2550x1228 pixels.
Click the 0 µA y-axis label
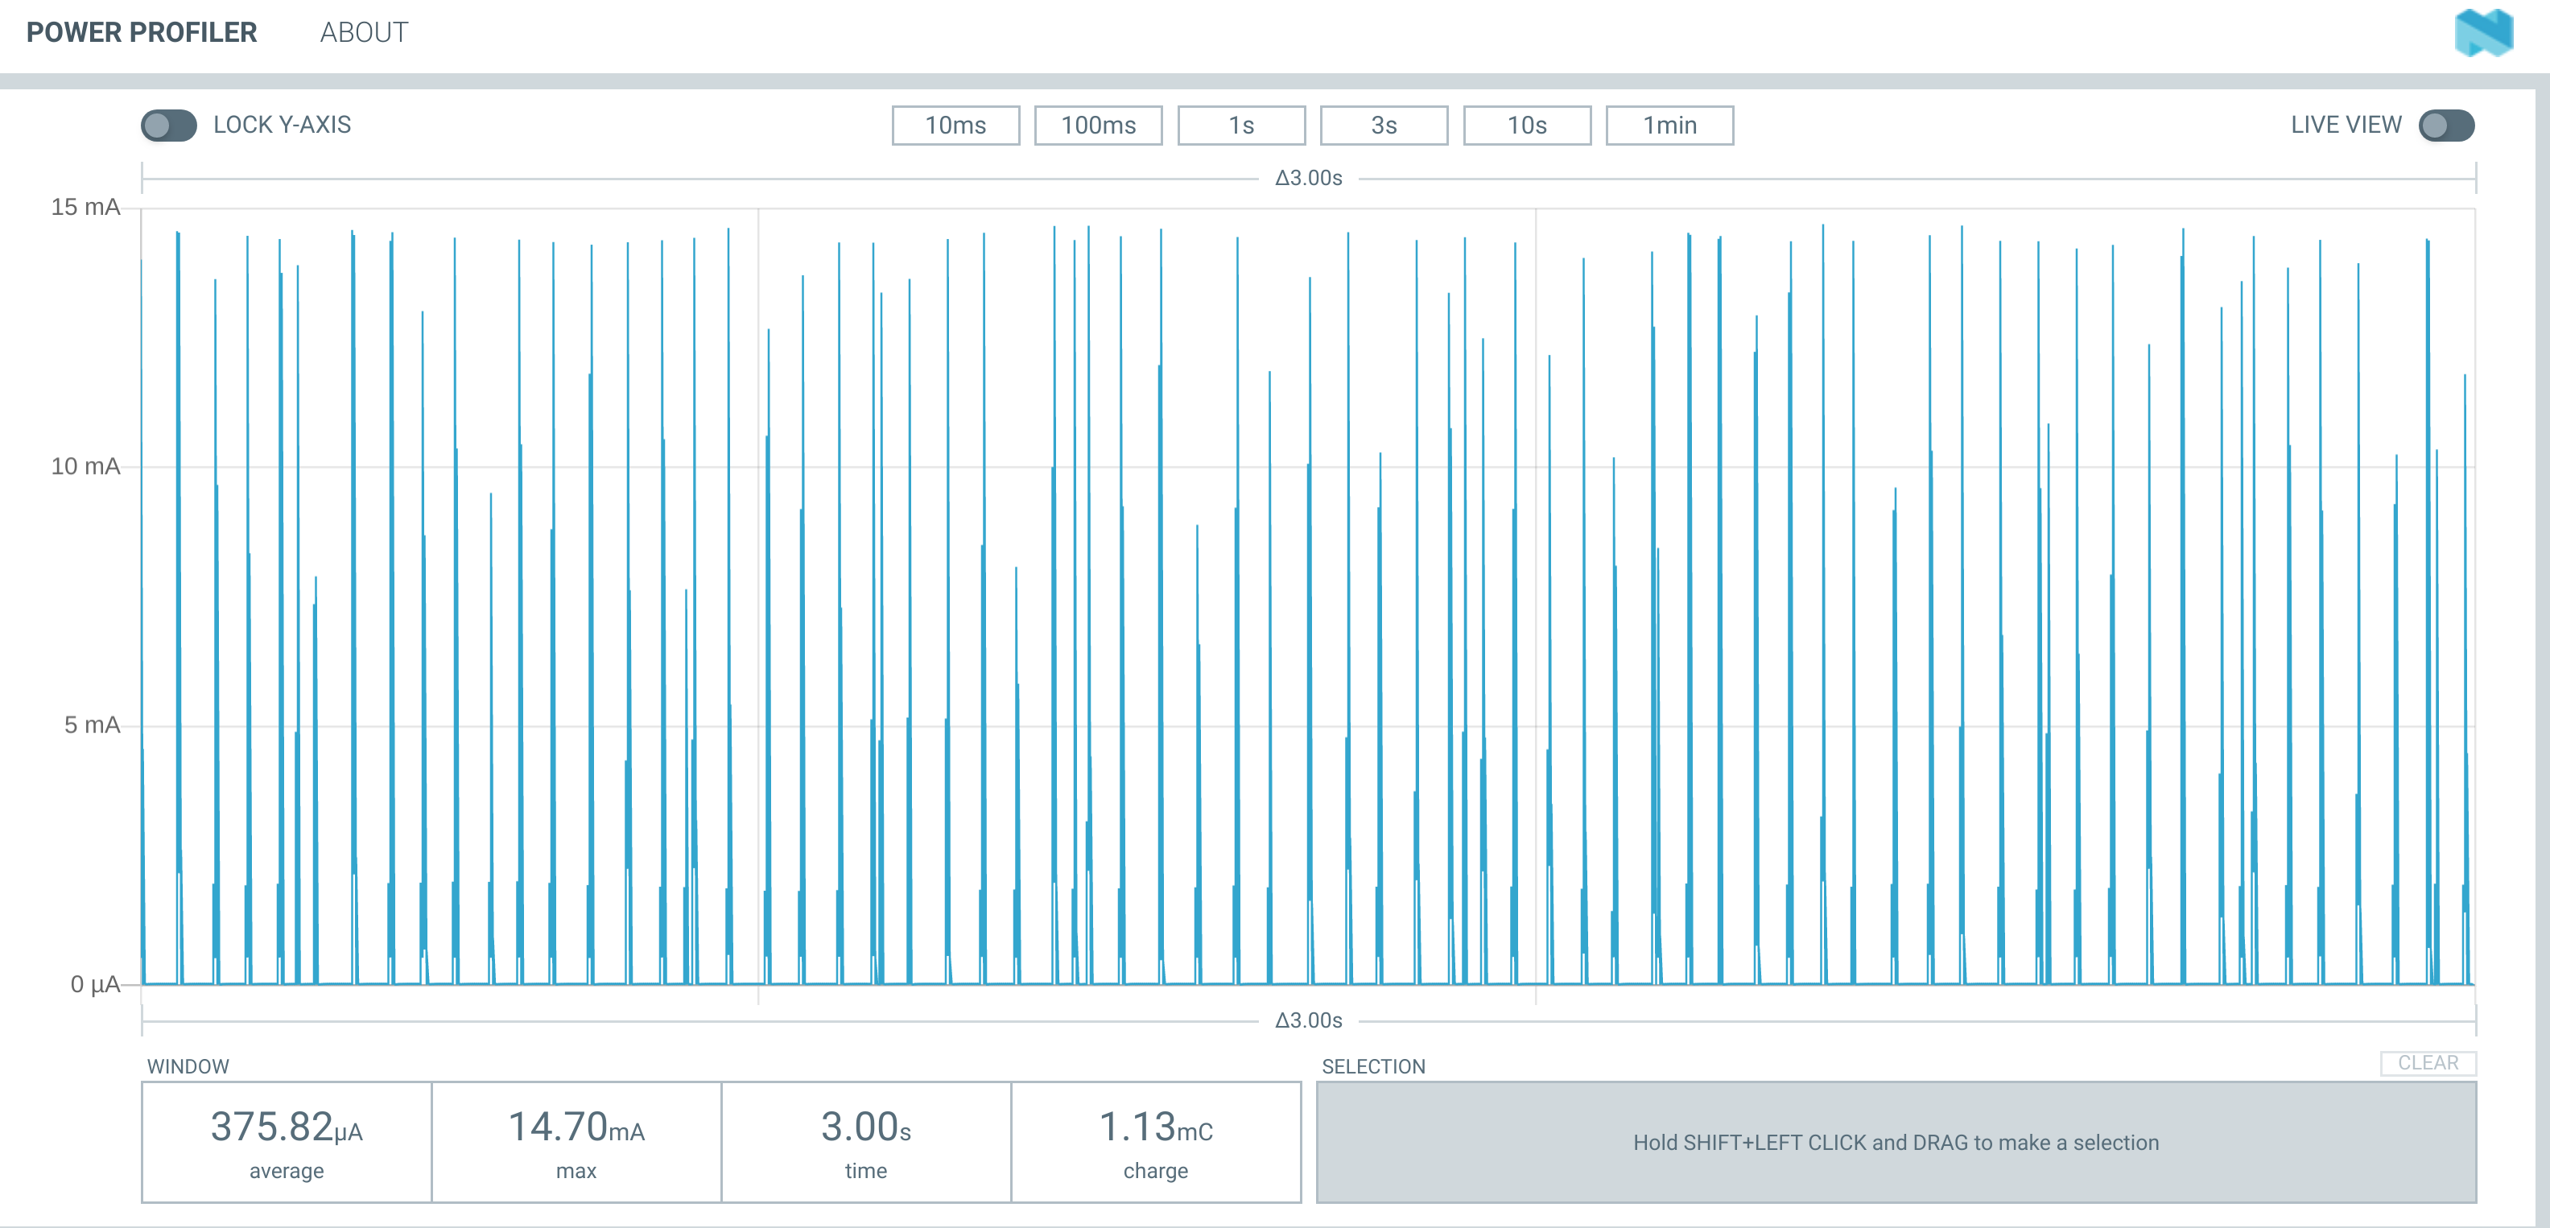pos(95,985)
